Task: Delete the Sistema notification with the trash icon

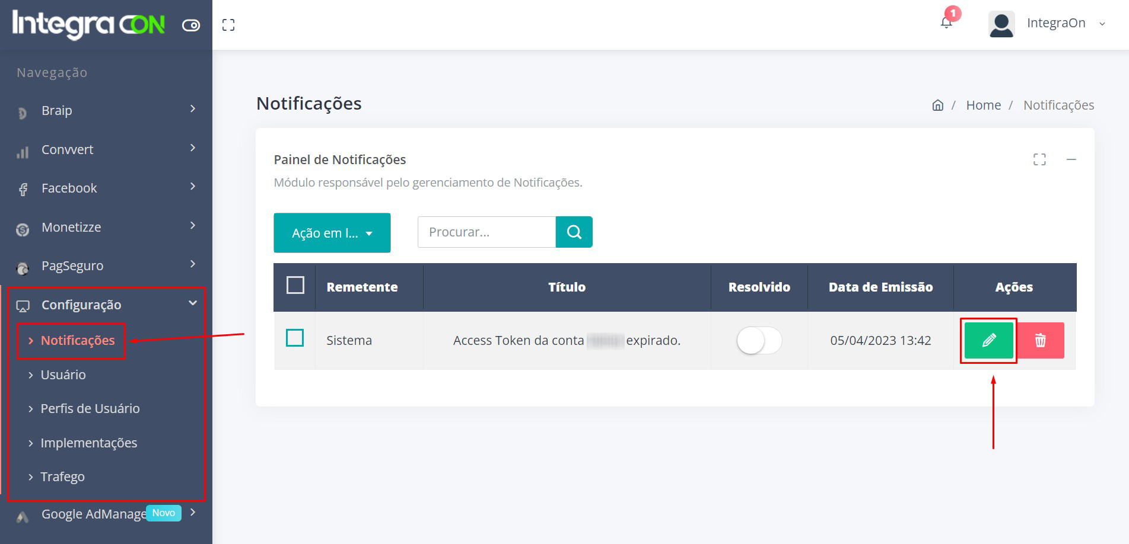Action: 1041,340
